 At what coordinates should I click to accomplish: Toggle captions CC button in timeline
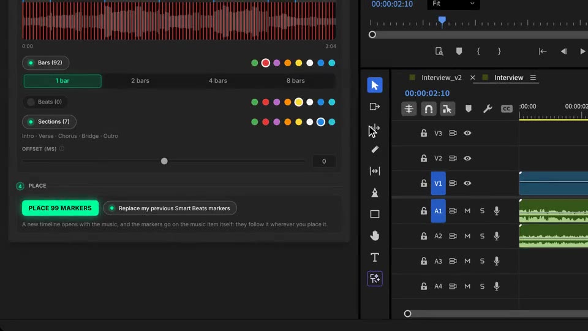[x=507, y=109]
